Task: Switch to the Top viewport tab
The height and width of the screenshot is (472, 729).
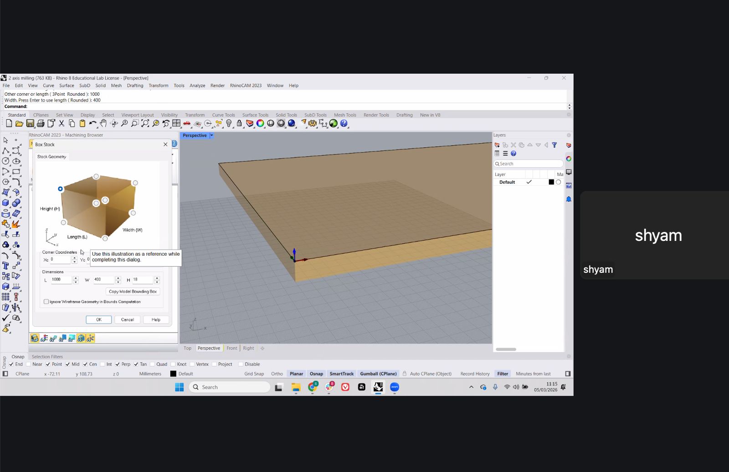Action: pos(187,348)
